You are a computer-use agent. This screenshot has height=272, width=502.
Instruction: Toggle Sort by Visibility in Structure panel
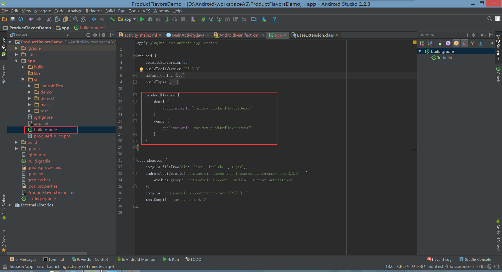[x=422, y=43]
